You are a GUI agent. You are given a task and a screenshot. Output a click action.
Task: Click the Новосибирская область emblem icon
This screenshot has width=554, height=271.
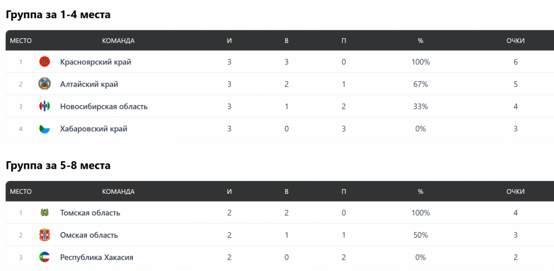point(44,107)
